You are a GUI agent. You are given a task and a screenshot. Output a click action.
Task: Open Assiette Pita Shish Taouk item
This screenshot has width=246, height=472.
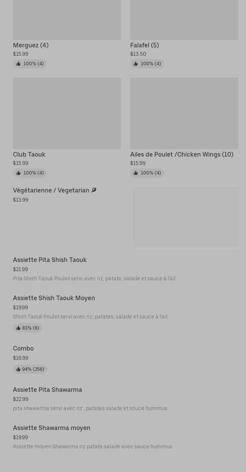[x=50, y=260]
